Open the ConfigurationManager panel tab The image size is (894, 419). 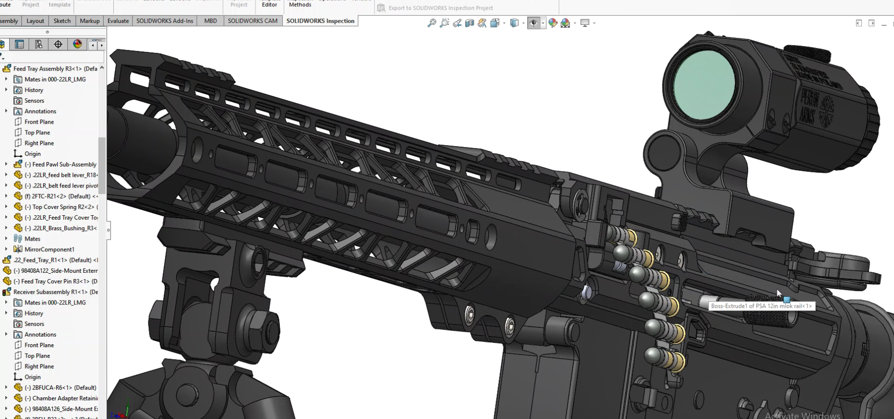coord(38,45)
